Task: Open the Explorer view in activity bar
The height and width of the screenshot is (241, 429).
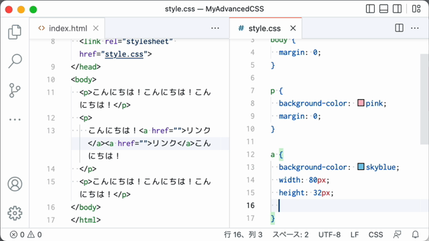Action: pyautogui.click(x=15, y=32)
